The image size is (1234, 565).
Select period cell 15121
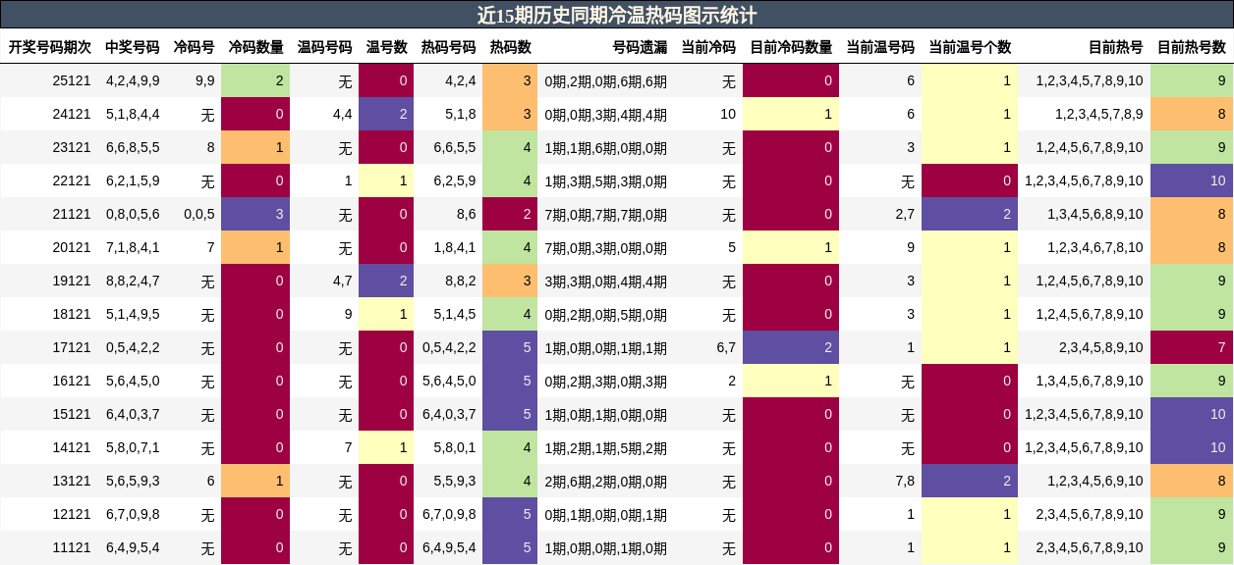pyautogui.click(x=72, y=414)
